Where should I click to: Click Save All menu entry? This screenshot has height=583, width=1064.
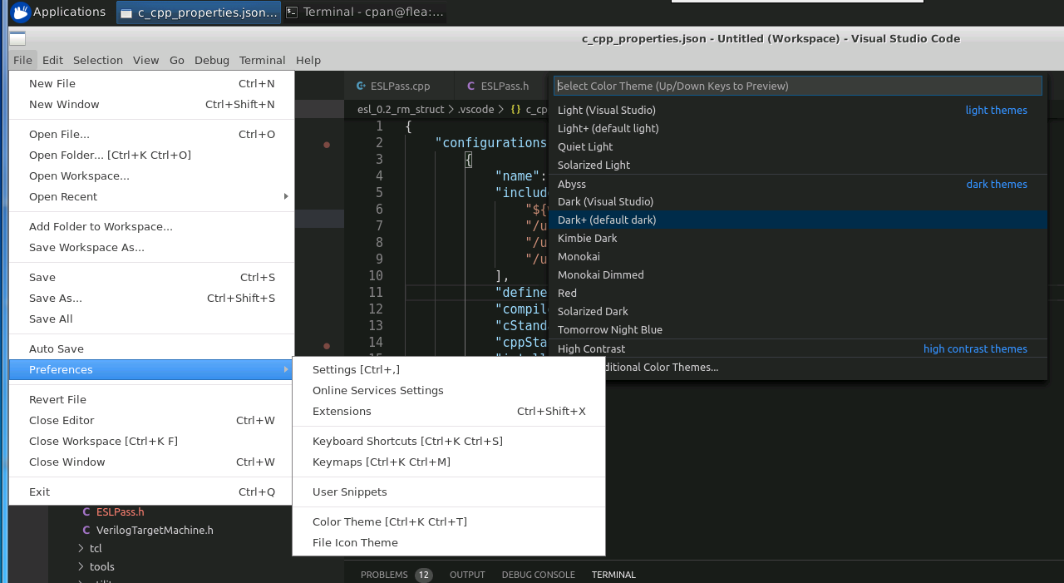click(x=152, y=319)
